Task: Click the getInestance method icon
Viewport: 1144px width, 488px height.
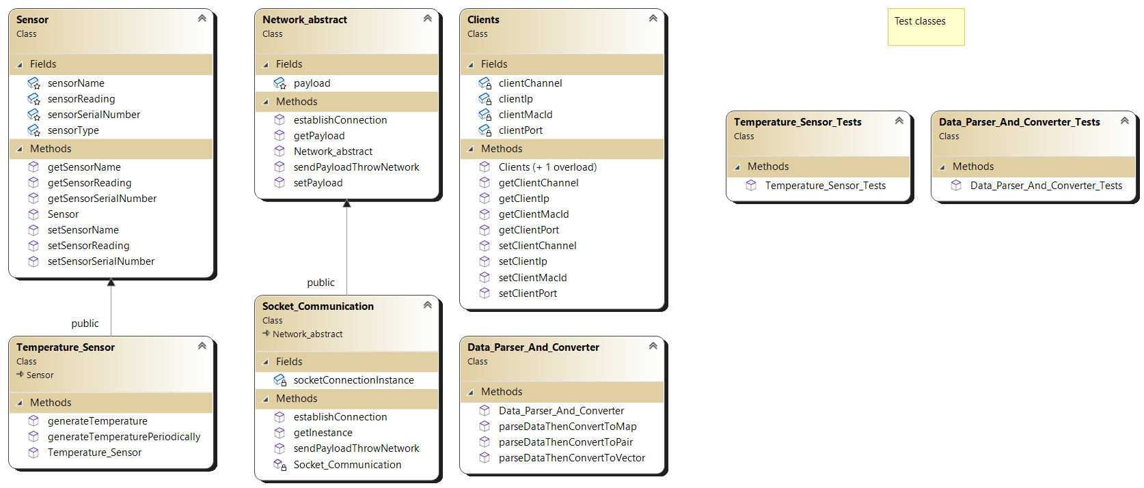Action: (280, 433)
